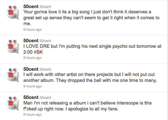Click avatar icon on 'Your gonna love it' tweet
The width and height of the screenshot is (168, 120).
(13, 12)
